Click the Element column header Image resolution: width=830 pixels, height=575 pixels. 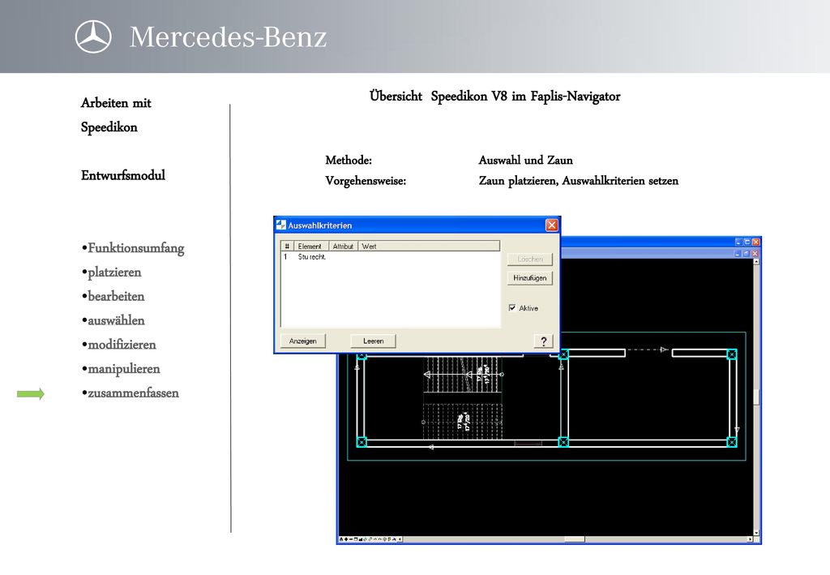[311, 247]
